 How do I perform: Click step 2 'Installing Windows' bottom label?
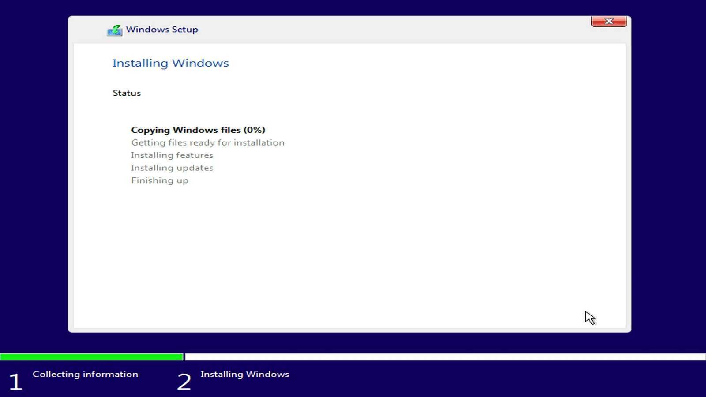245,374
